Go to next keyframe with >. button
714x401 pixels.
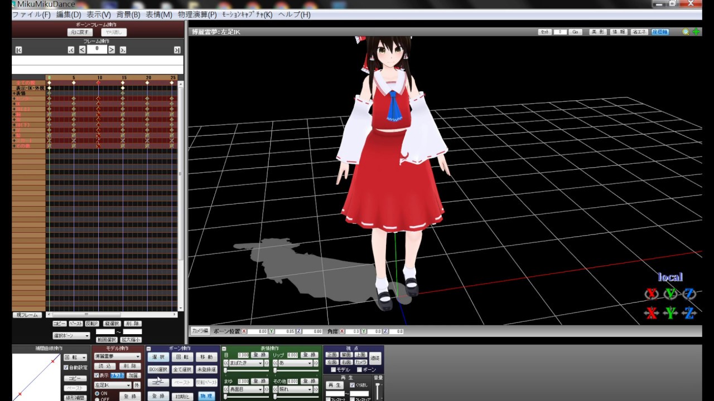123,50
